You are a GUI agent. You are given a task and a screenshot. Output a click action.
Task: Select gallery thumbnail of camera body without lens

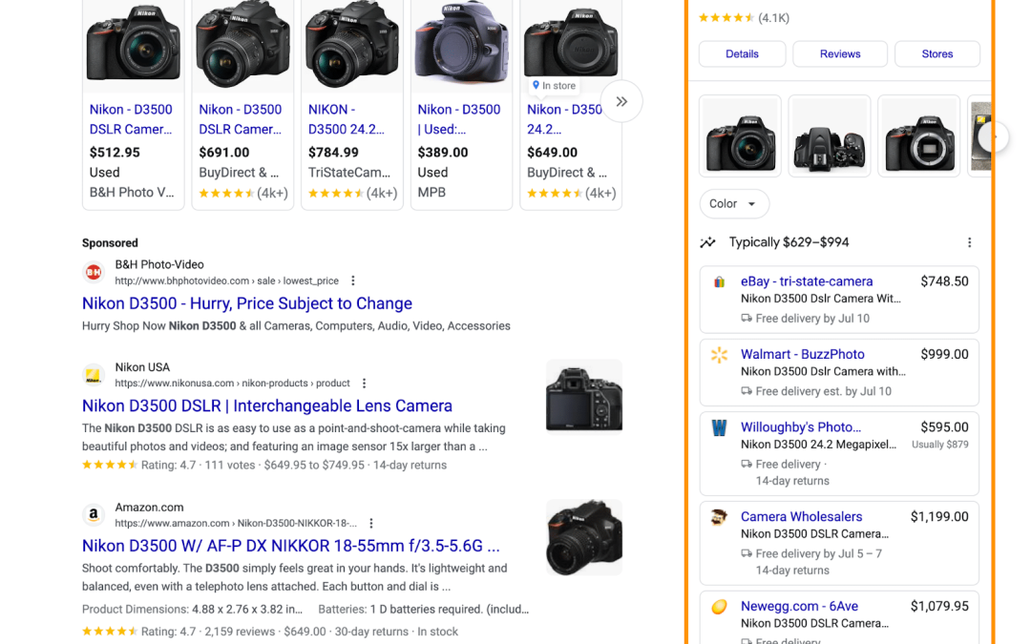click(x=919, y=136)
